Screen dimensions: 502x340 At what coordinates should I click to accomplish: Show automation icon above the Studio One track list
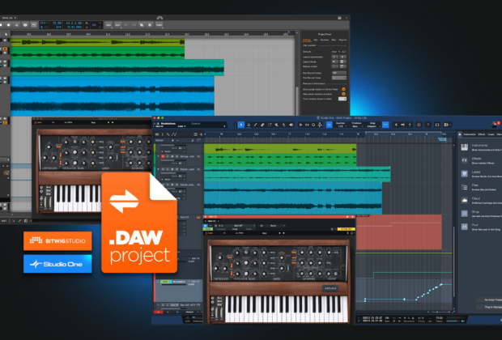[174, 134]
